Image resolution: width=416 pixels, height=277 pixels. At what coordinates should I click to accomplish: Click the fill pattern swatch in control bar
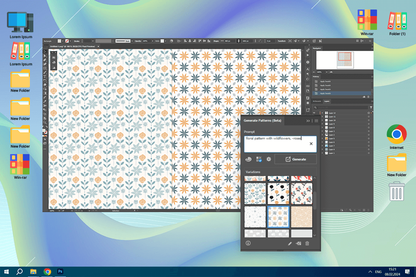pyautogui.click(x=59, y=41)
